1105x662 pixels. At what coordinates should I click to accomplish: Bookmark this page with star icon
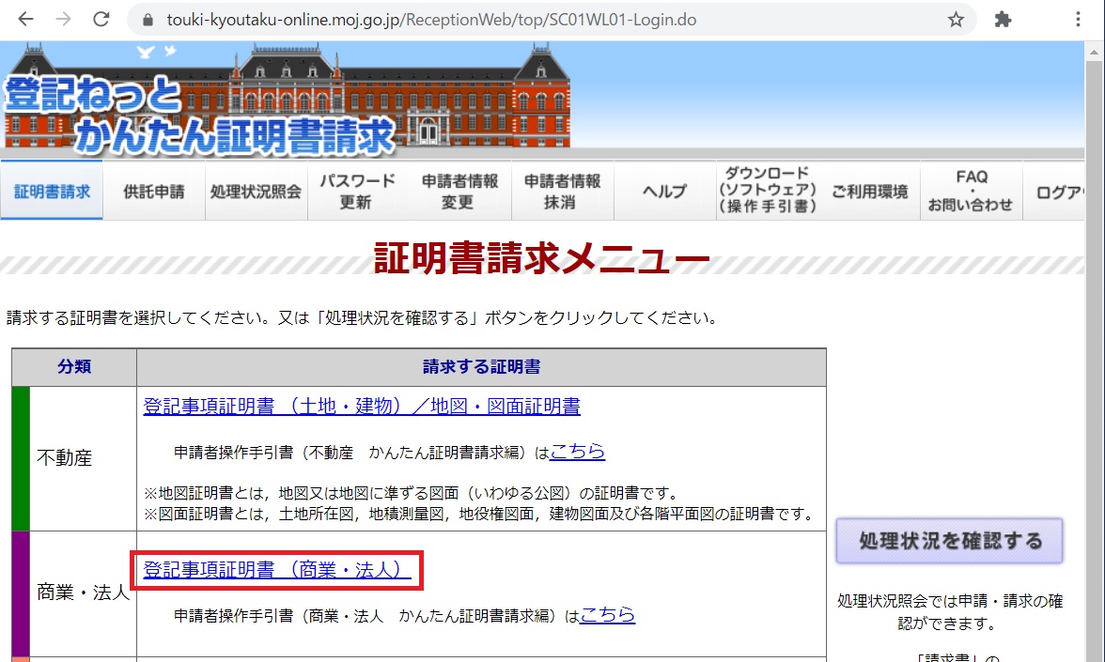956,19
